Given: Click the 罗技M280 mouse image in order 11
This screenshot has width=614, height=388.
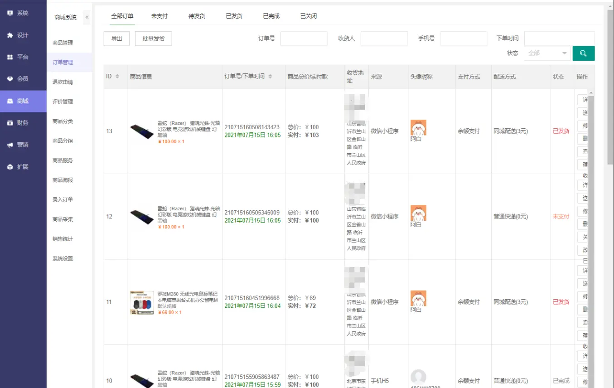Looking at the screenshot, I should click(142, 302).
